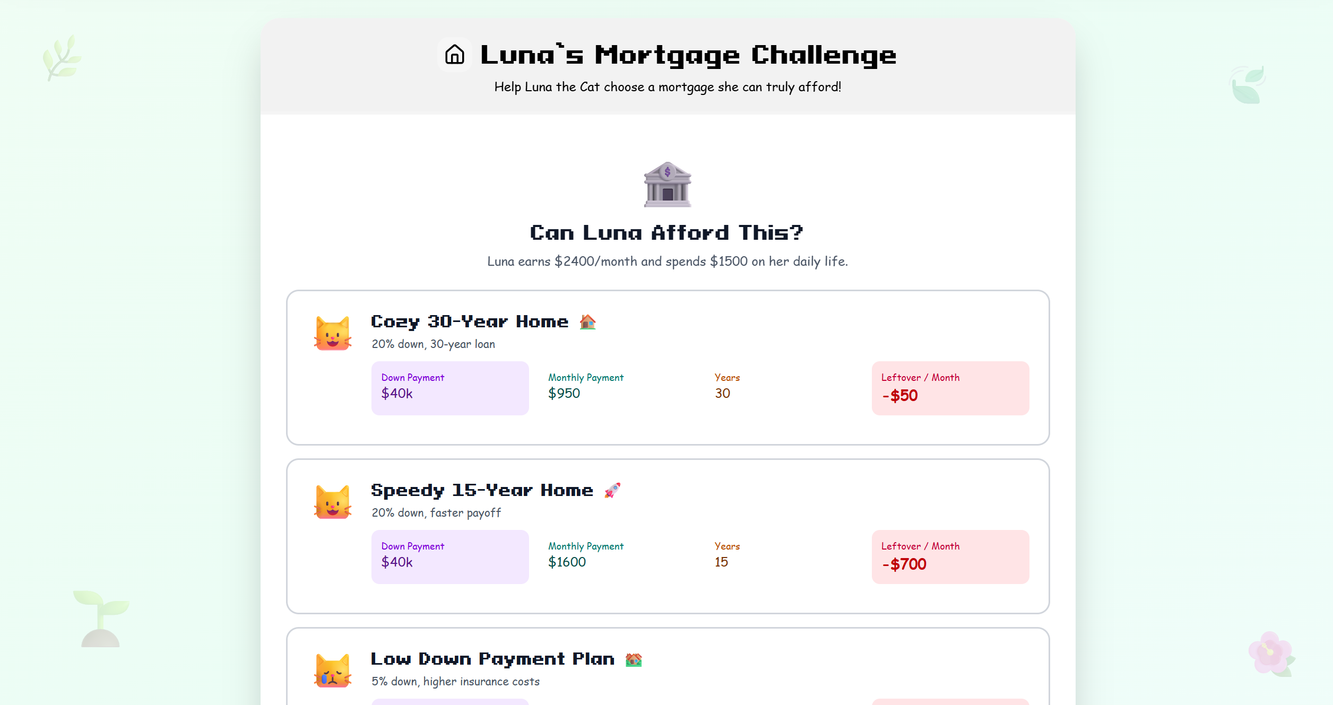The image size is (1333, 705).
Task: Select the Cozy 30-Year Home title
Action: (x=469, y=322)
